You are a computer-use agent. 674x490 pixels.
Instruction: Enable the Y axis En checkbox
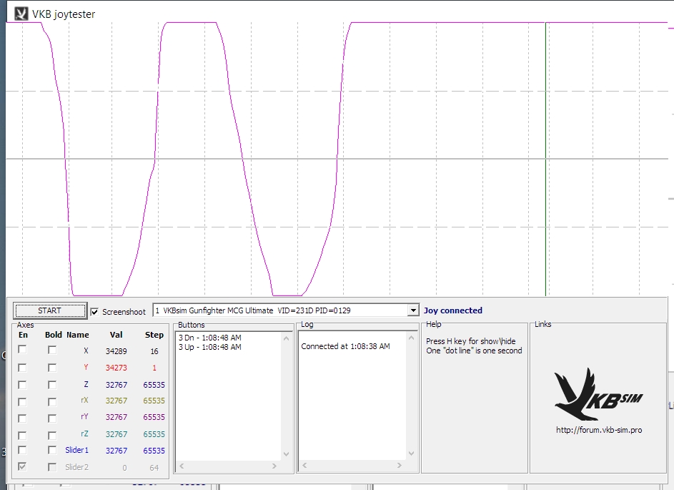tap(23, 367)
